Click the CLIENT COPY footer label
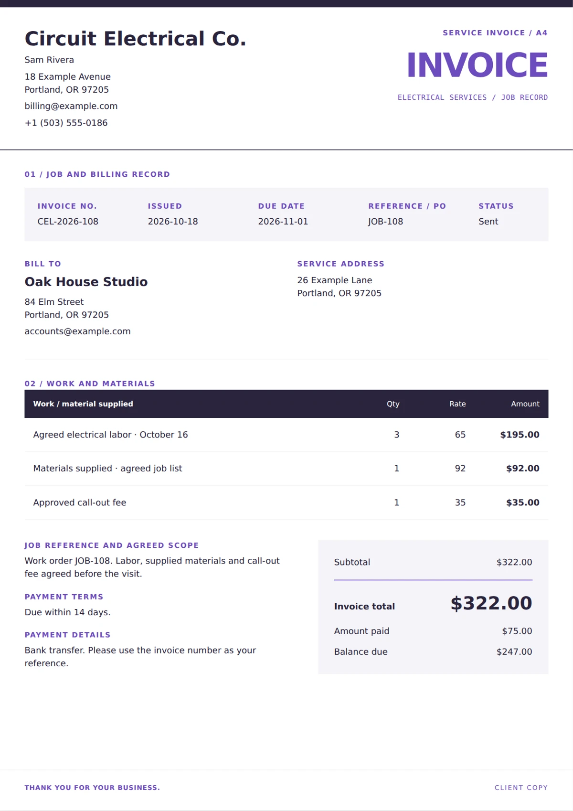 [521, 788]
